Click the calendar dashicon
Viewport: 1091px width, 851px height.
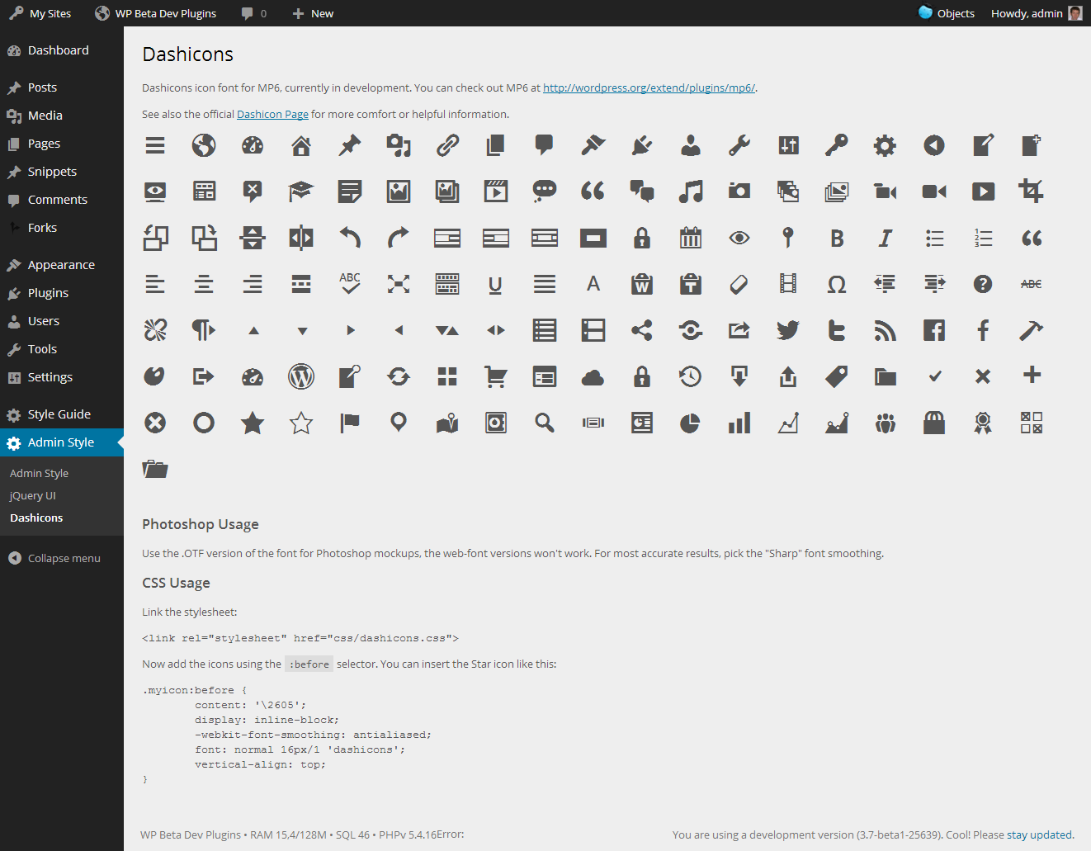pyautogui.click(x=691, y=238)
